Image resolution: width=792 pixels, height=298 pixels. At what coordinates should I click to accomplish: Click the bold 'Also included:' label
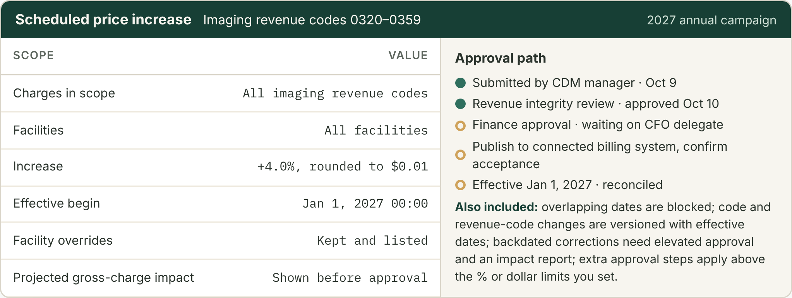(496, 207)
